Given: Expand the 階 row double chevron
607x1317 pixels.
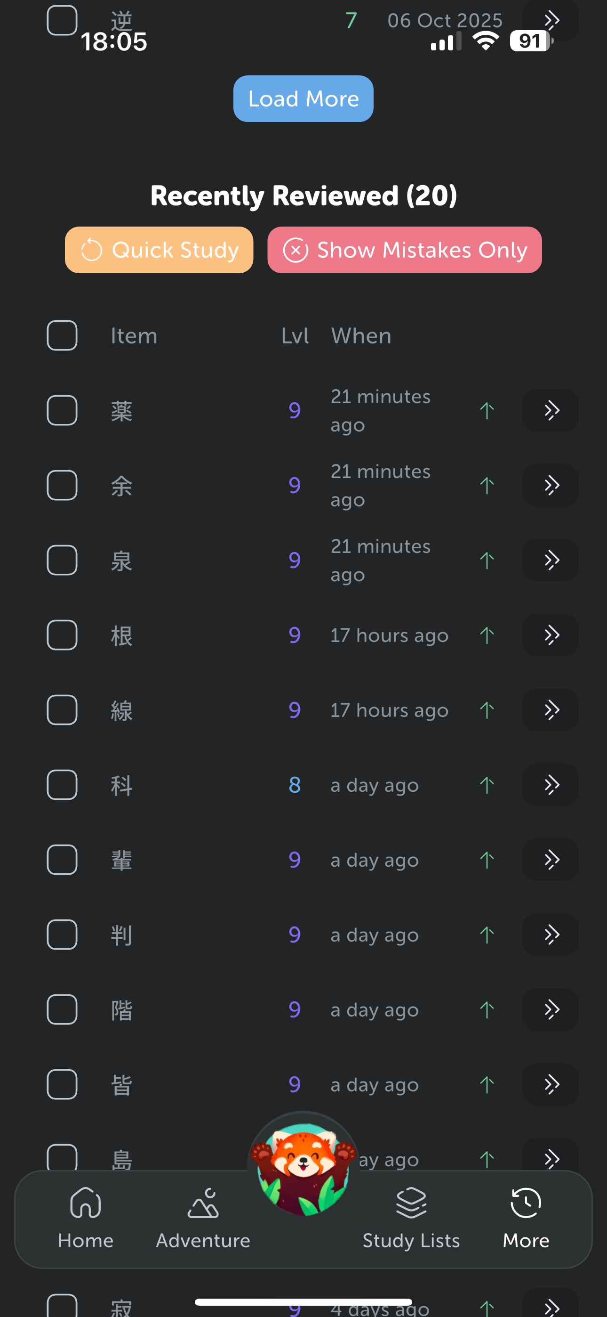Looking at the screenshot, I should click(x=550, y=1010).
